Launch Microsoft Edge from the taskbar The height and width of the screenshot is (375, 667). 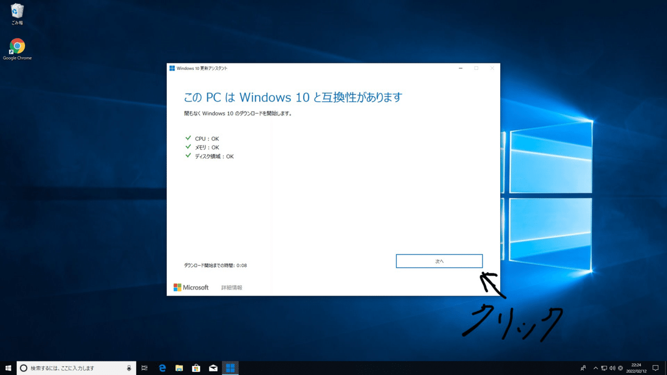163,368
